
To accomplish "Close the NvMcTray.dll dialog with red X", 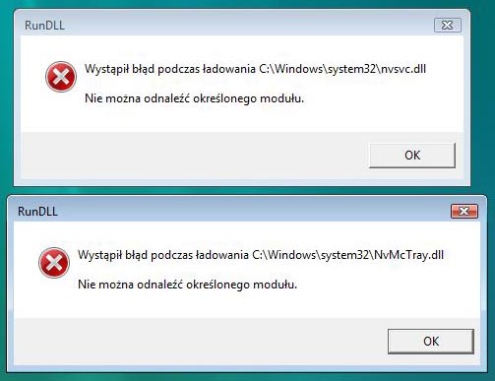I will tap(464, 211).
